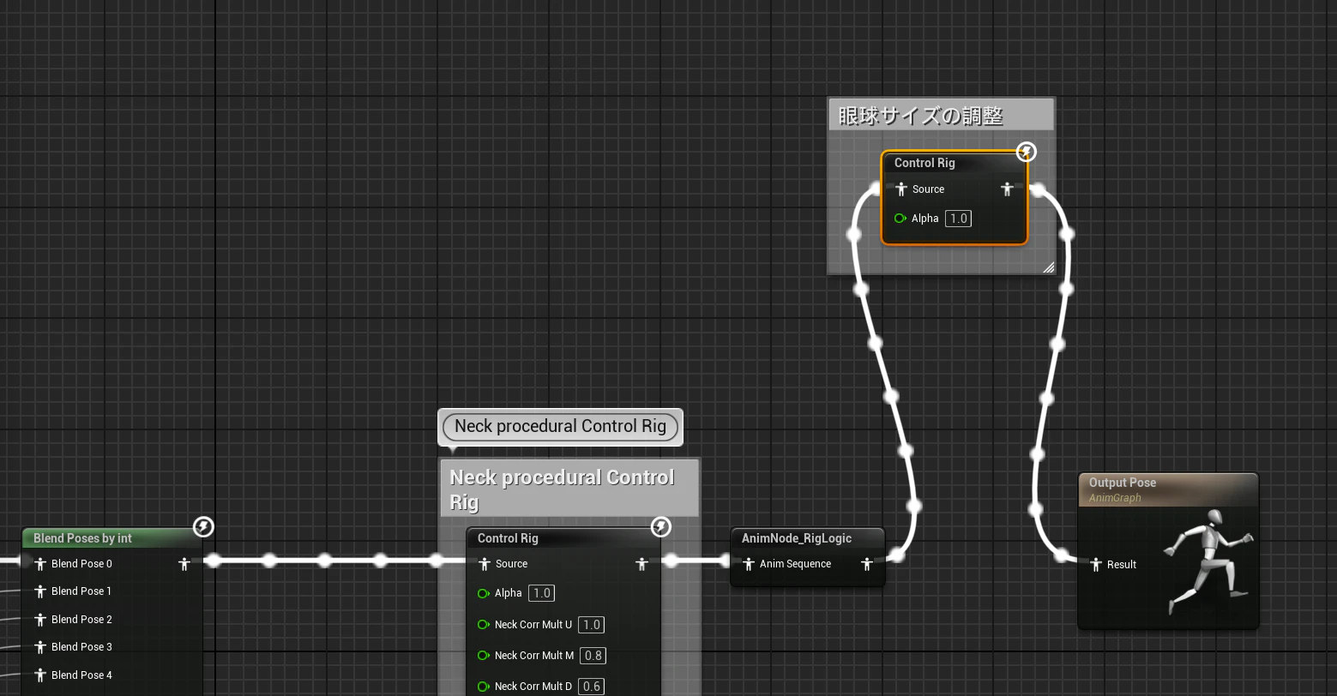Image resolution: width=1337 pixels, height=696 pixels.
Task: Select the Neck procedural Control Rig comment bubble
Action: 560,426
